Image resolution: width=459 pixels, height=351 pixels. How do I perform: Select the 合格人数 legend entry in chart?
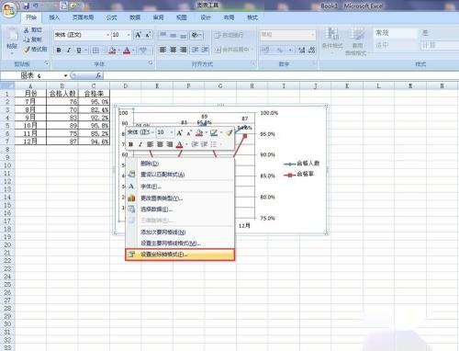tap(302, 164)
